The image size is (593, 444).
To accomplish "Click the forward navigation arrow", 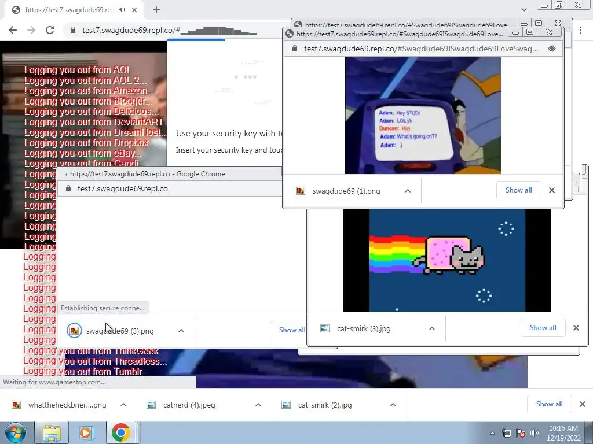I will coord(31,30).
